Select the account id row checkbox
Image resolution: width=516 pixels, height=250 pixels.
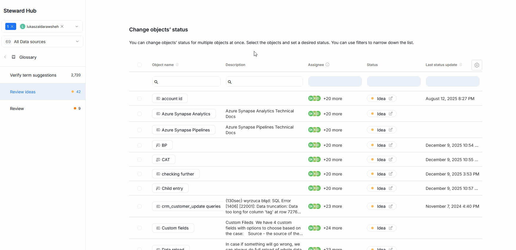[x=139, y=99]
